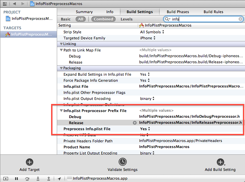Select the project icon under PROJECT
The width and height of the screenshot is (245, 182).
click(8, 19)
